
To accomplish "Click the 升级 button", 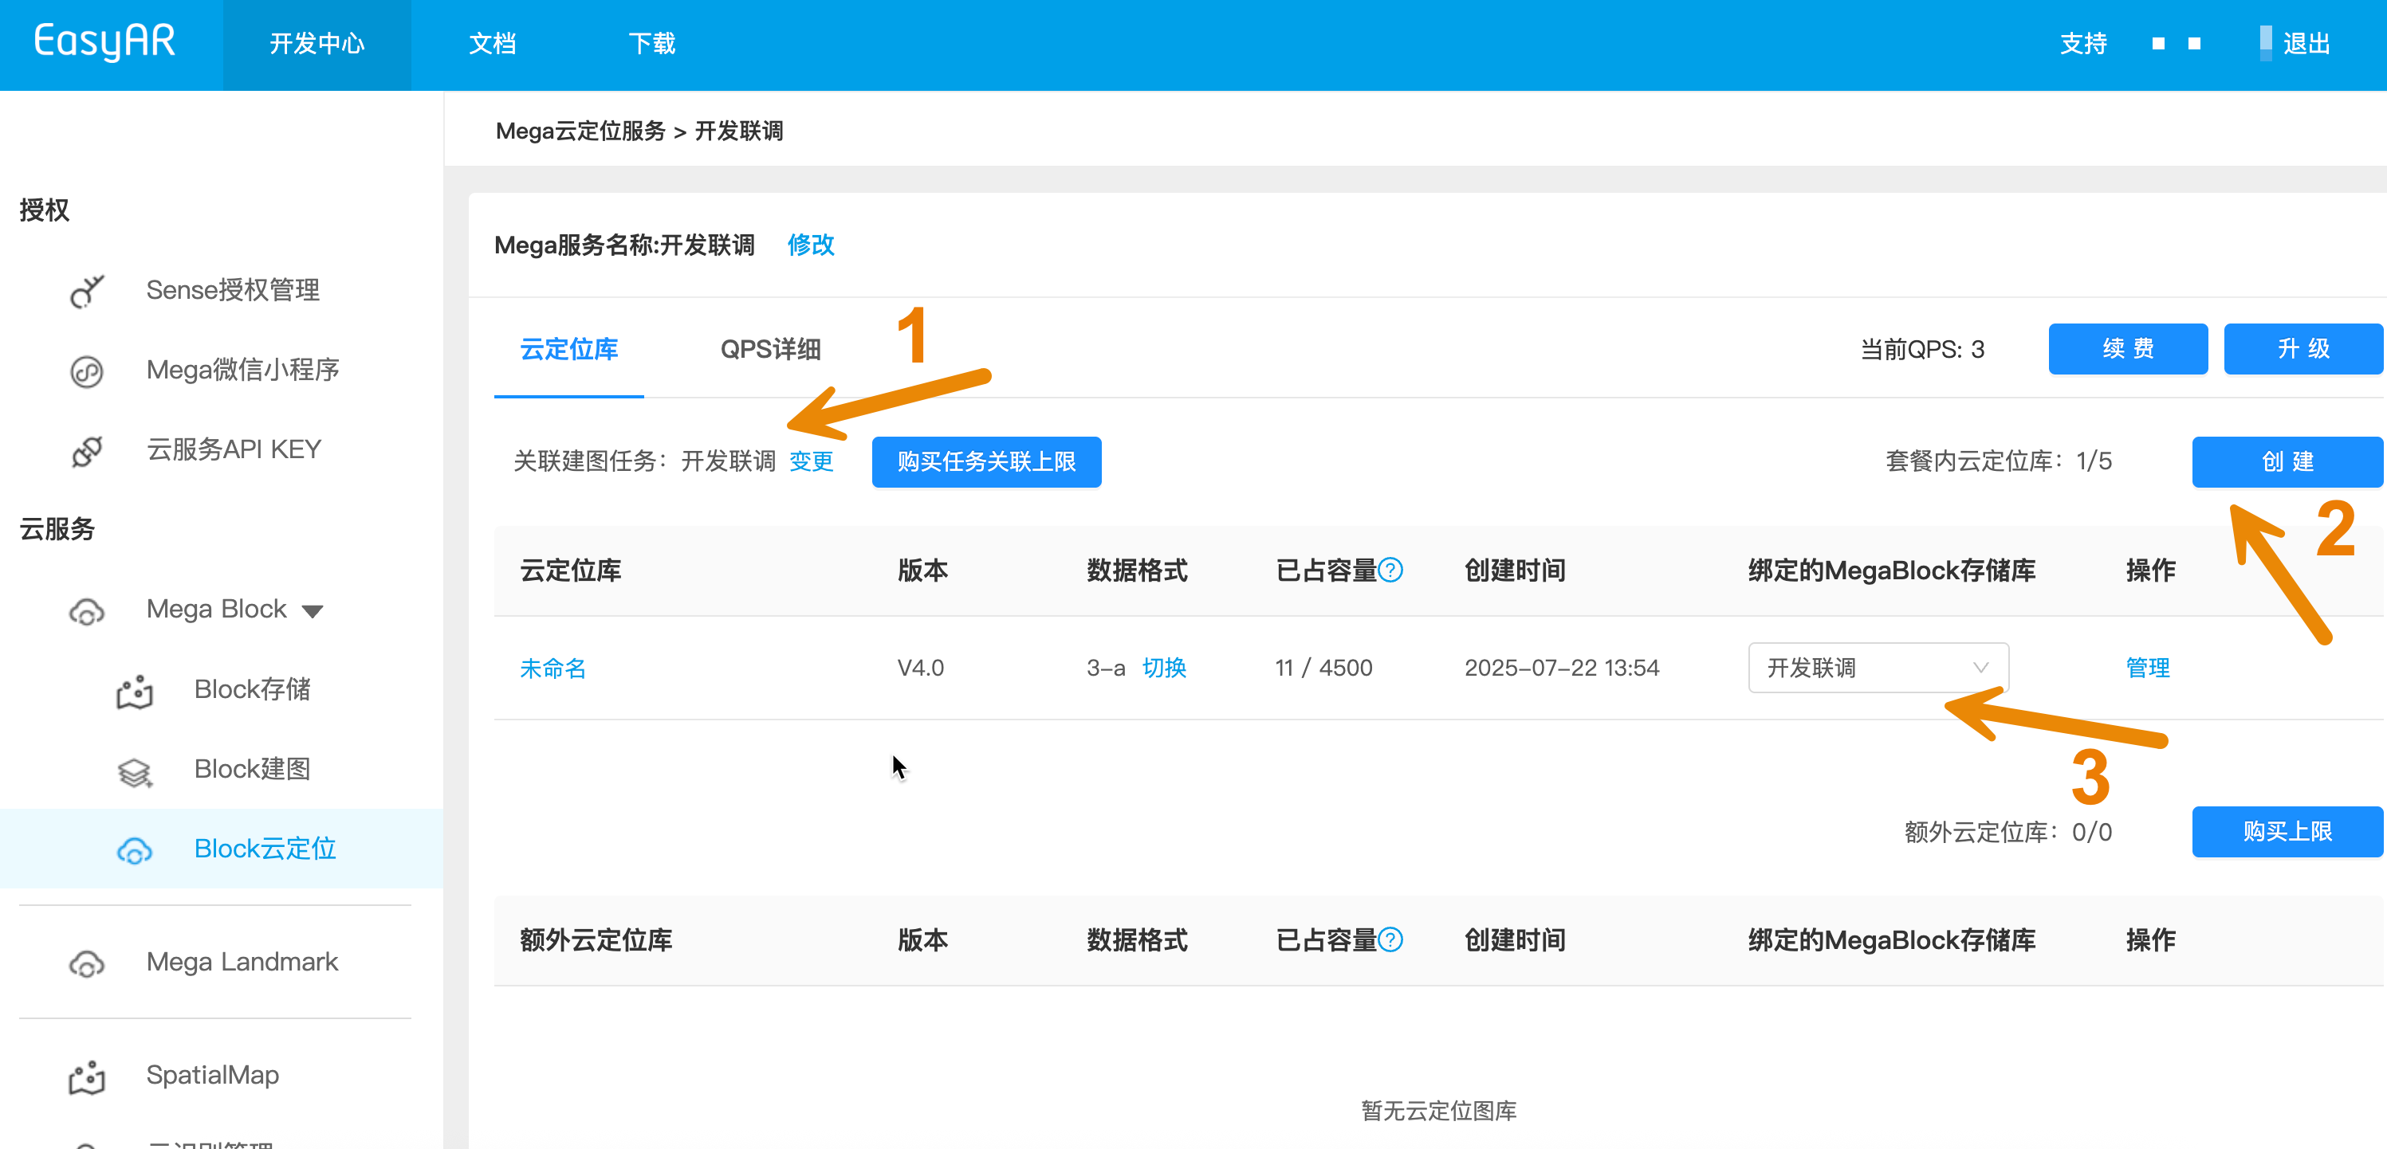I will tap(2302, 349).
